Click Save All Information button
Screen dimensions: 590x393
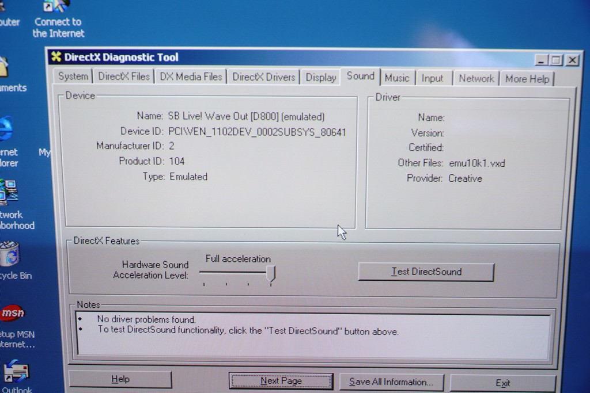pos(391,382)
